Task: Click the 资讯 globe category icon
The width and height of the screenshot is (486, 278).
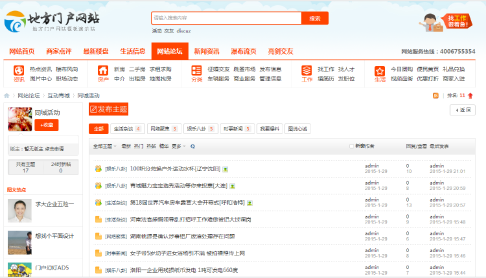Action: point(19,71)
